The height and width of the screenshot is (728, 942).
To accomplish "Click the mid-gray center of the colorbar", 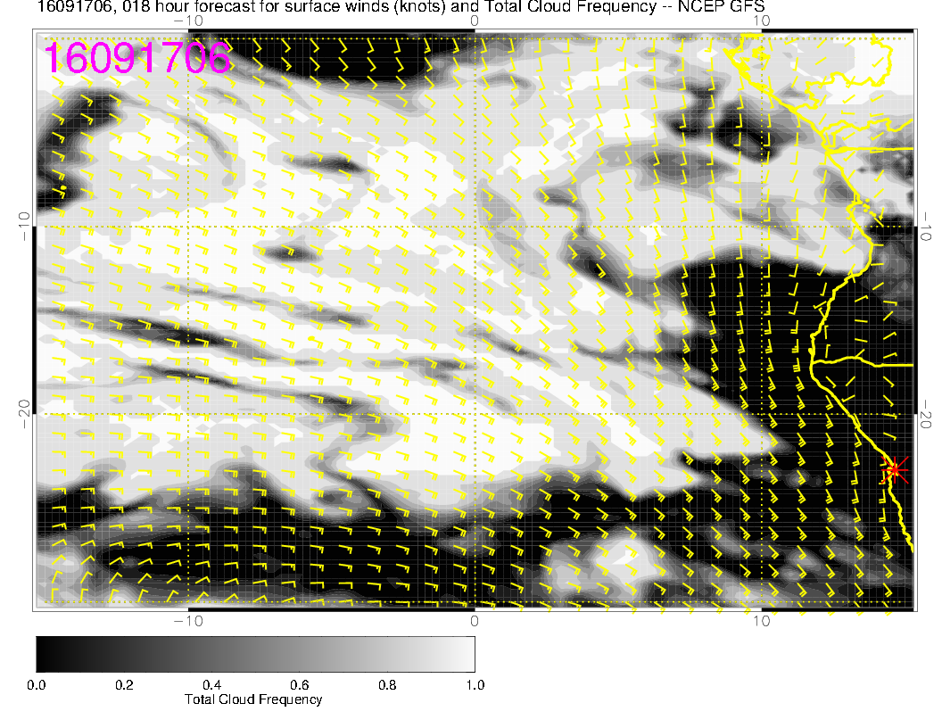I will [x=255, y=653].
